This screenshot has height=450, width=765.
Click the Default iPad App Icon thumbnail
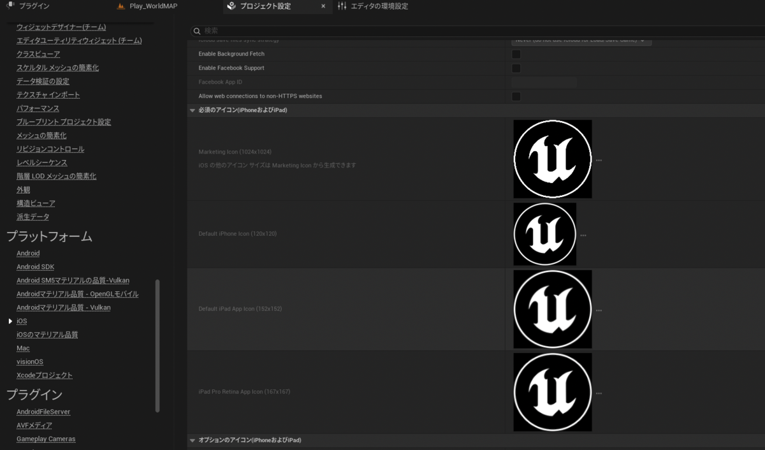pos(553,309)
